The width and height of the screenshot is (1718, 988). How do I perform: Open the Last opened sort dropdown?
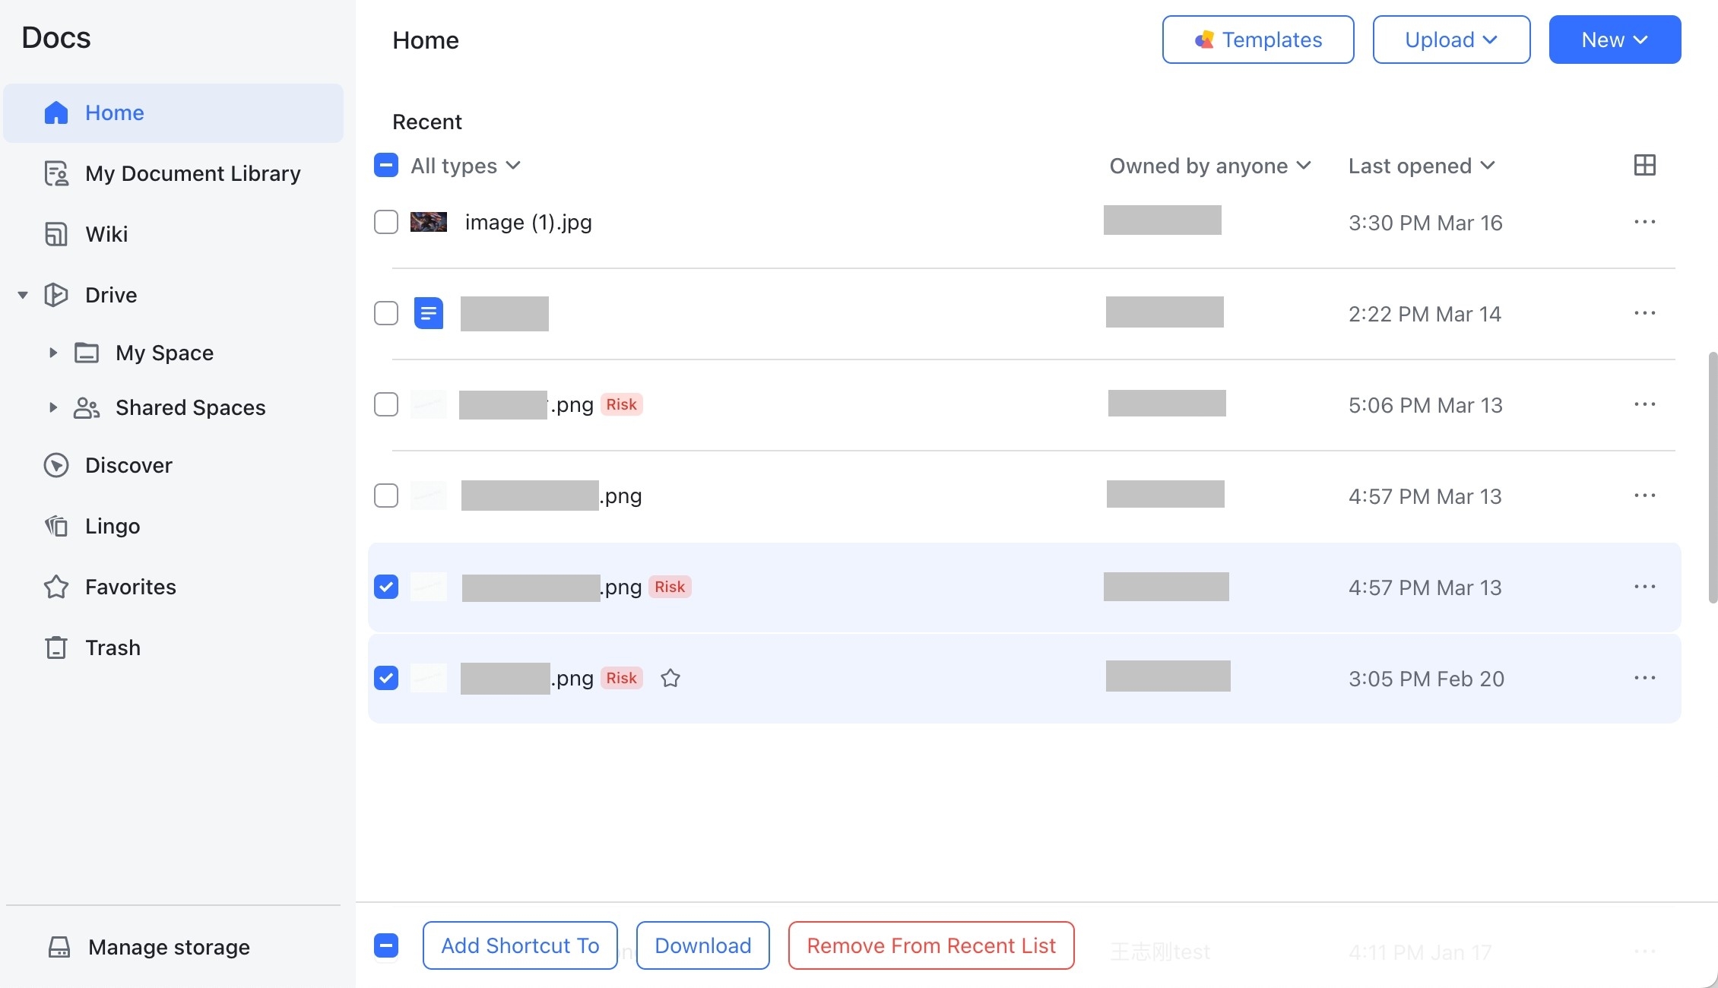tap(1422, 166)
